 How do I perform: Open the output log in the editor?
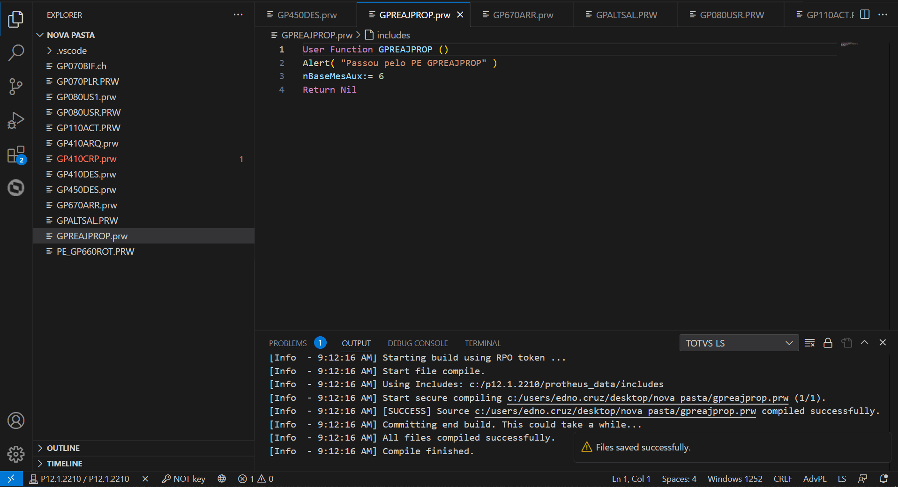(846, 343)
